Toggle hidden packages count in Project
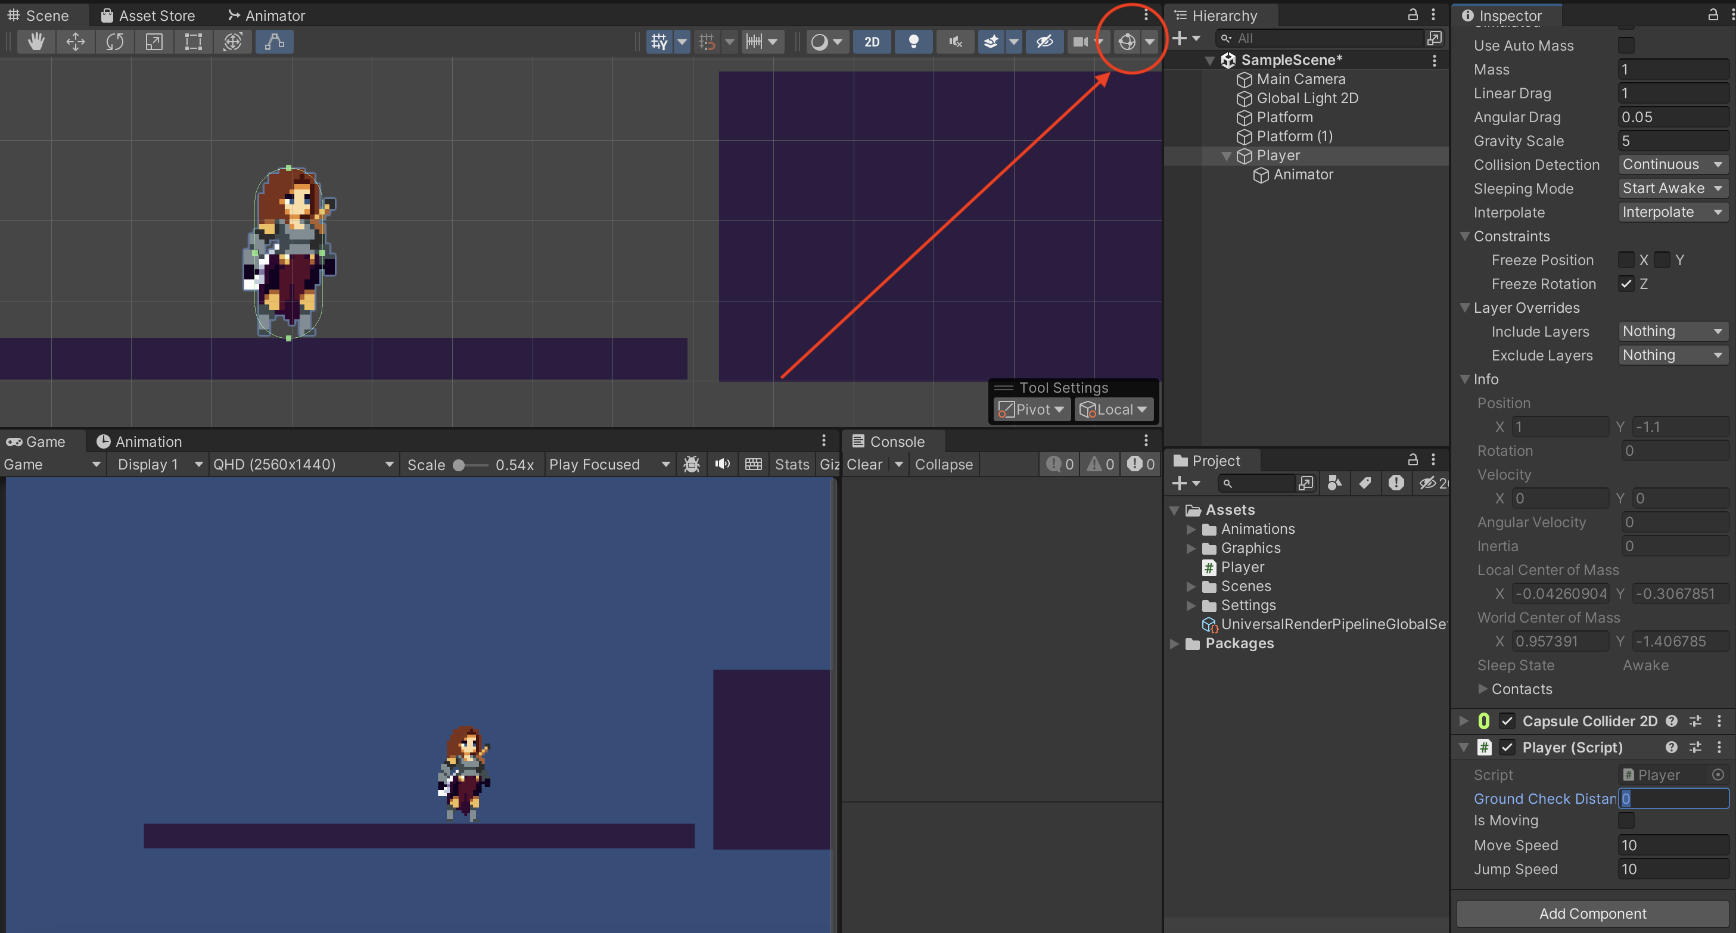Screen dimensions: 1736x933 click(1434, 483)
